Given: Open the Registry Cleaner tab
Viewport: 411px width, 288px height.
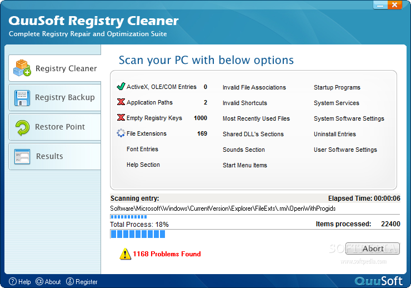Looking at the screenshot, I should (55, 68).
